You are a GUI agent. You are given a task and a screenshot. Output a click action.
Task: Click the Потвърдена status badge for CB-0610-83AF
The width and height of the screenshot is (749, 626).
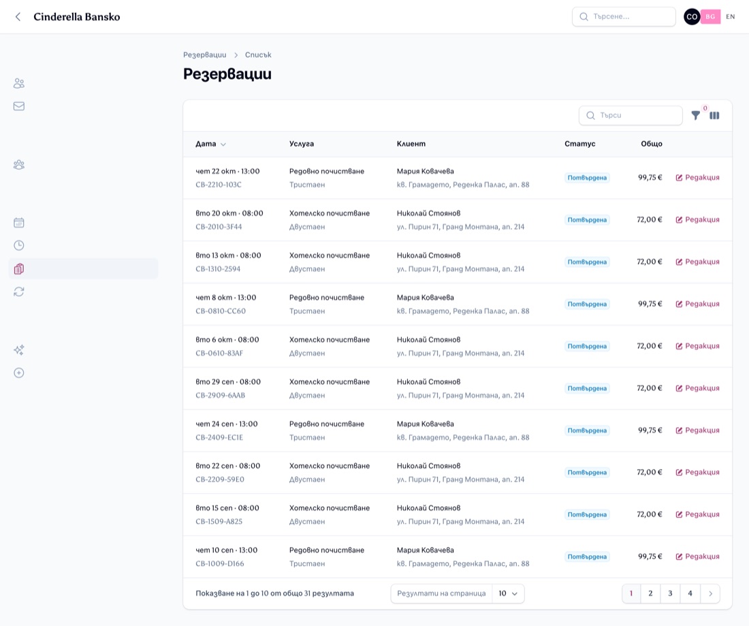click(587, 346)
